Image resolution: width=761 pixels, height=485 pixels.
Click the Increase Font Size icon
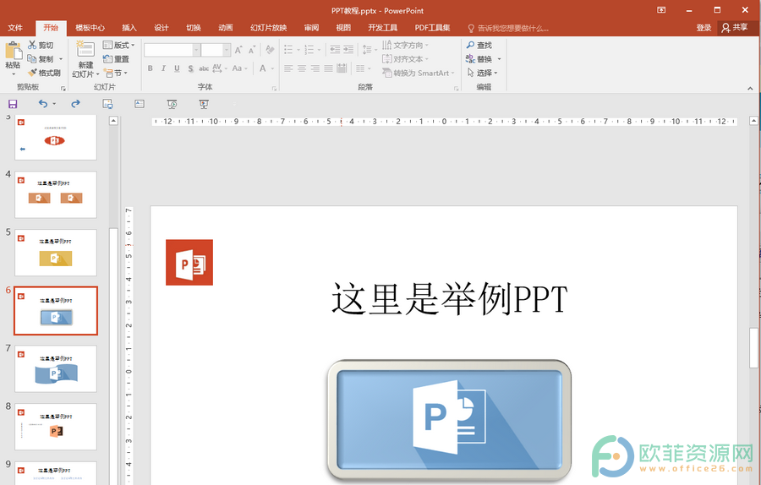click(238, 50)
